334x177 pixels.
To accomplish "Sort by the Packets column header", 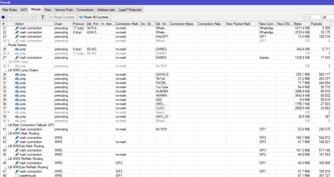I will pos(321,24).
